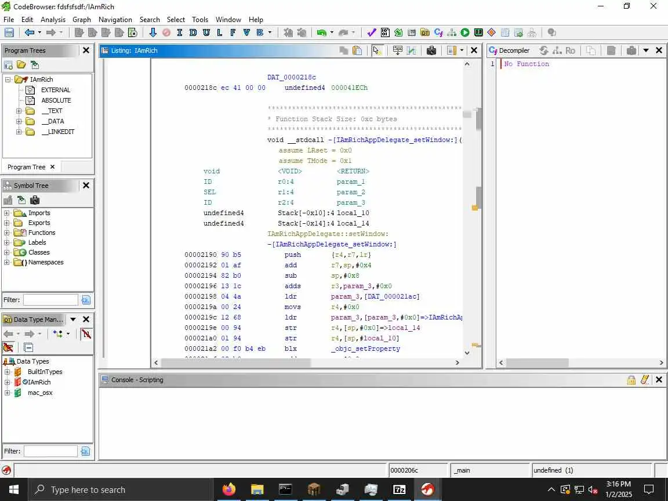This screenshot has height=501, width=668.
Task: Close the Program Tree tab with its x
Action: pos(52,167)
